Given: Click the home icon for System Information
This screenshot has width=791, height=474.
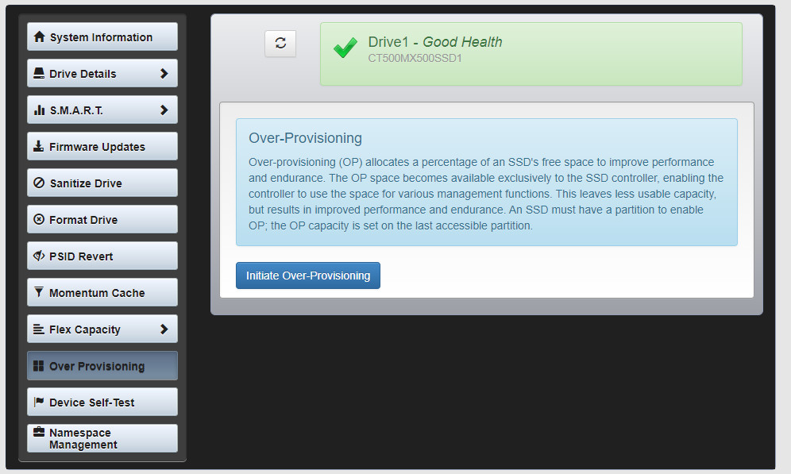Looking at the screenshot, I should 39,37.
